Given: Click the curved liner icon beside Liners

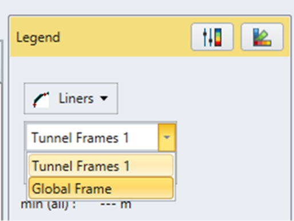Looking at the screenshot, I should tap(41, 99).
